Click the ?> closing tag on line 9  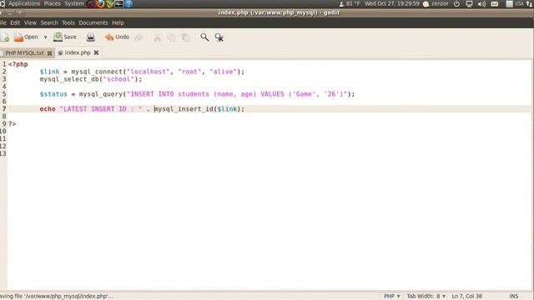click(12, 124)
